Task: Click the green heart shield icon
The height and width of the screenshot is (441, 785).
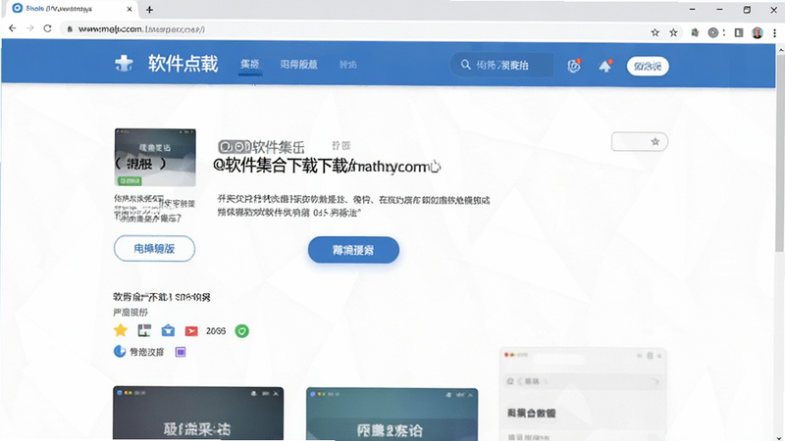Action: point(241,331)
